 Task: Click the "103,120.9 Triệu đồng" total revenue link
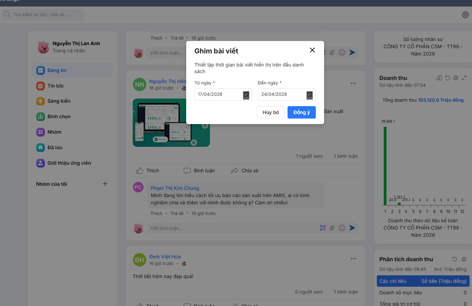(441, 100)
